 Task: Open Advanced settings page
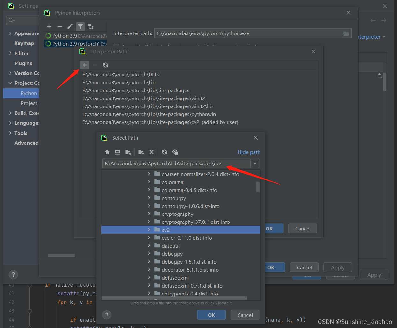26,143
